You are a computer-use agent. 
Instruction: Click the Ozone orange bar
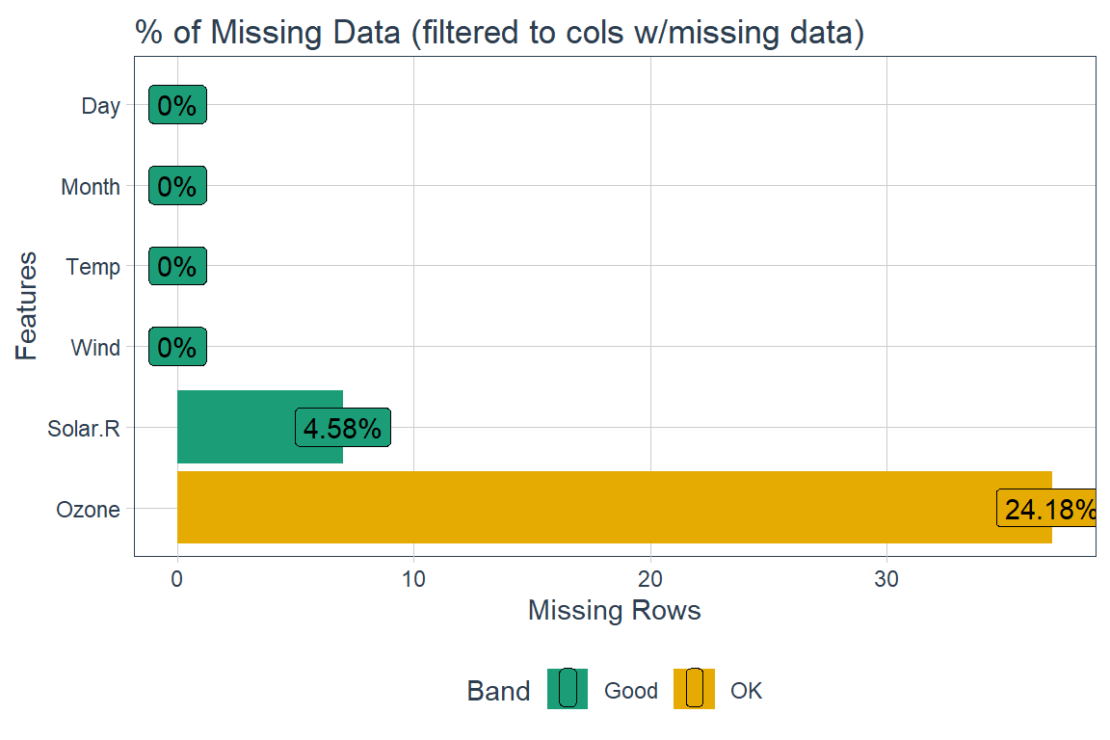[x=578, y=508]
